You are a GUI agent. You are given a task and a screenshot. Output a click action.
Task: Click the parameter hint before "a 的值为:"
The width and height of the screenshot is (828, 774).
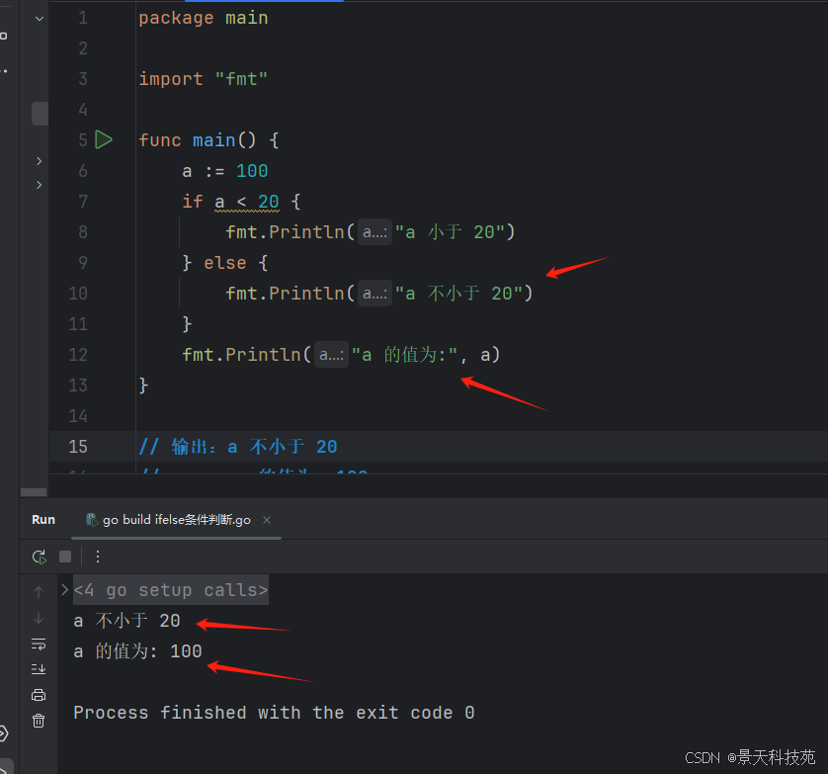[x=332, y=355]
